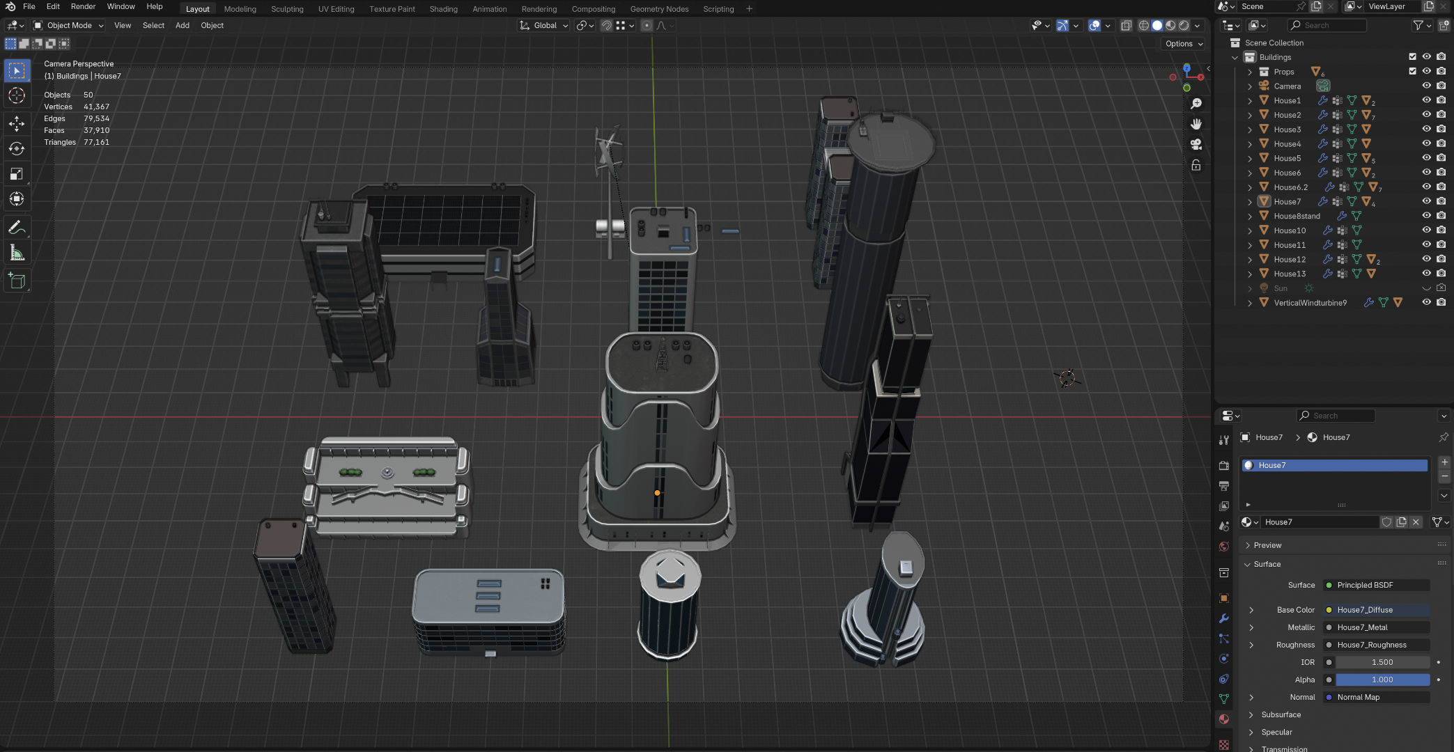Expand the Preview panel
The image size is (1454, 752).
[1267, 545]
